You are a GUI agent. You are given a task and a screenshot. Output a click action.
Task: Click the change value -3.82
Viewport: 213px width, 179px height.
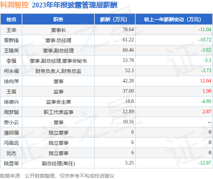point(206,50)
